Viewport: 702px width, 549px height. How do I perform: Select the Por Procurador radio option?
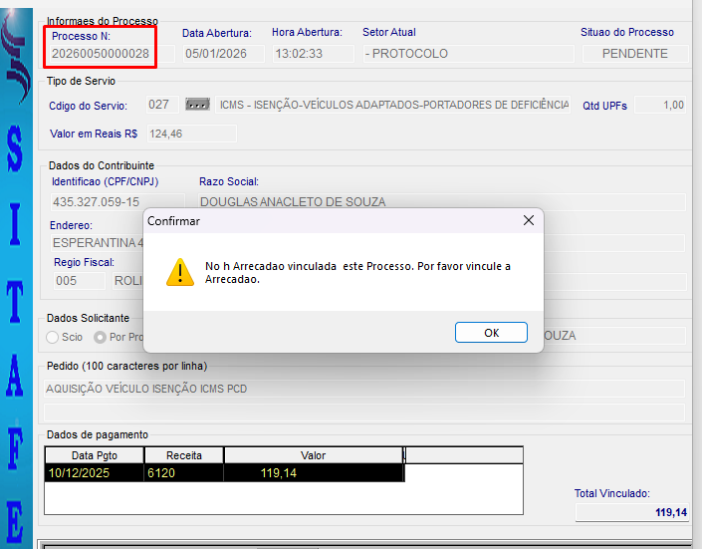pyautogui.click(x=100, y=337)
